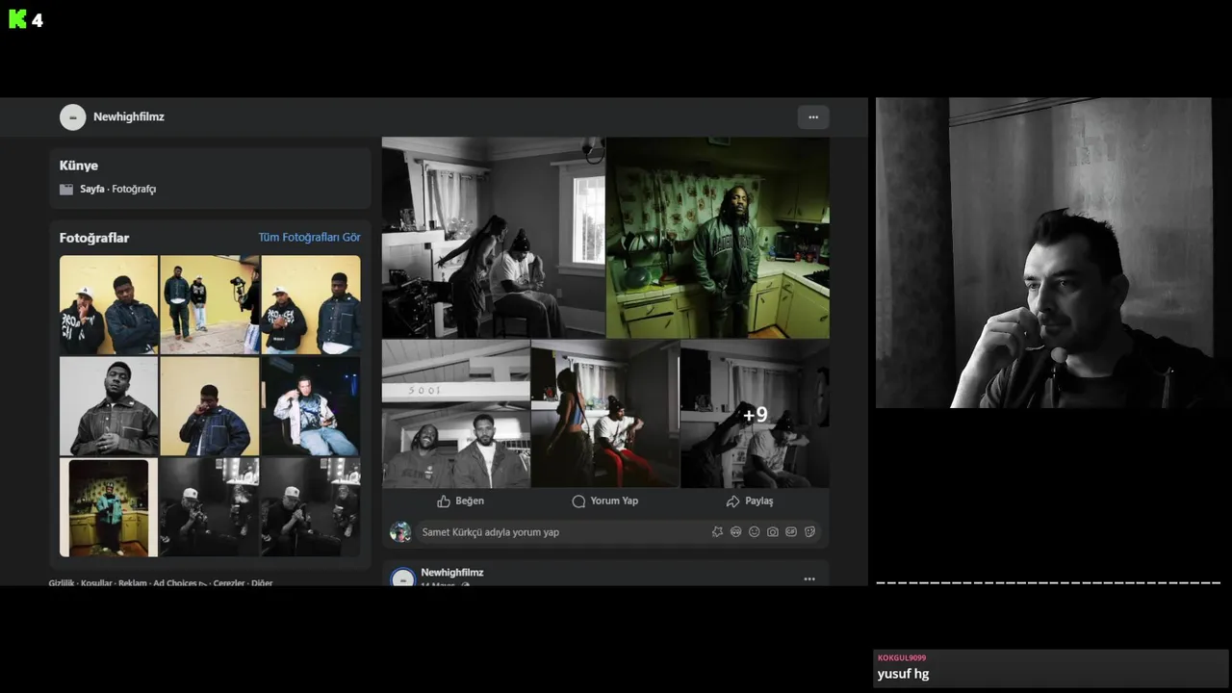Click the Newhighfilmz page avatar in header
Viewport: 1232px width, 693px height.
point(72,117)
